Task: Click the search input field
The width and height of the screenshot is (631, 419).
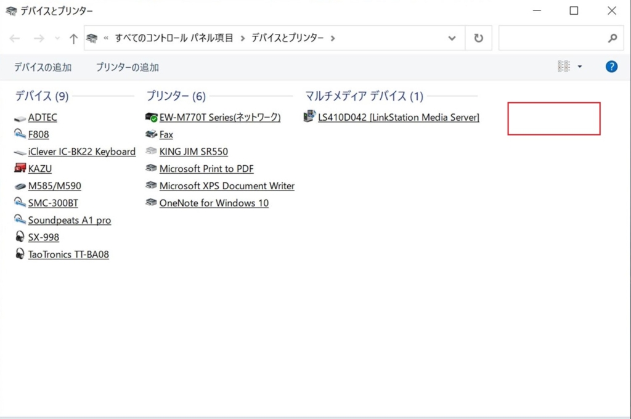Action: 552,38
